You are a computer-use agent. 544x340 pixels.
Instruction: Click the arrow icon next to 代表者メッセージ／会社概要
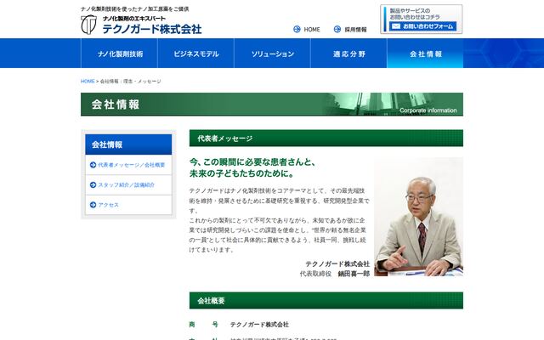(x=93, y=165)
